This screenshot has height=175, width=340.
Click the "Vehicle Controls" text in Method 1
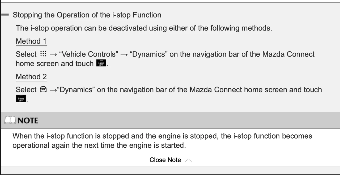89,54
